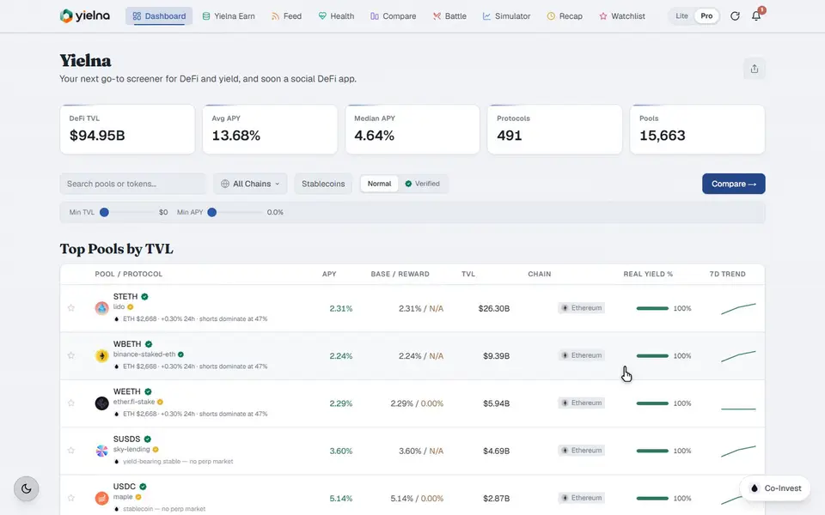Click the share icon beside the Yielna heading

coord(754,69)
